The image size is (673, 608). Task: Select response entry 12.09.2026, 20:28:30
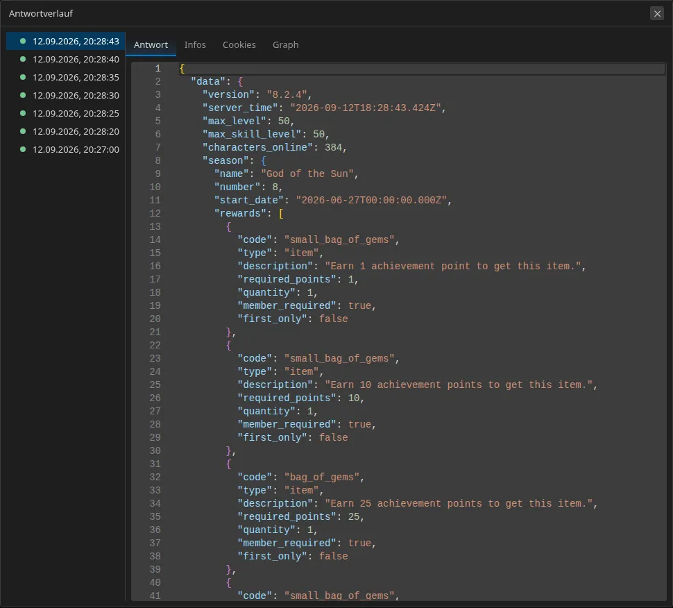[x=66, y=95]
